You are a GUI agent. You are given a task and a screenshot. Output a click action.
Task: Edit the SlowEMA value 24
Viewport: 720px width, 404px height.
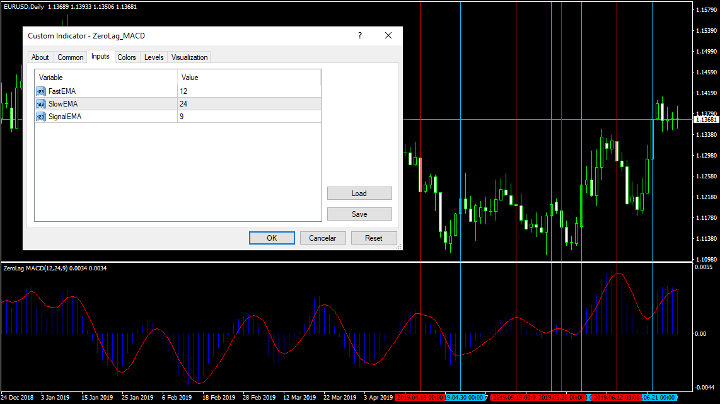249,104
